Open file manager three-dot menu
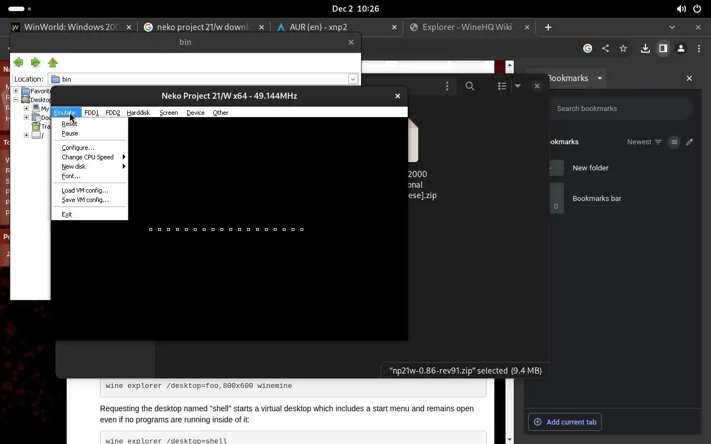Image resolution: width=711 pixels, height=444 pixels. 447,86
